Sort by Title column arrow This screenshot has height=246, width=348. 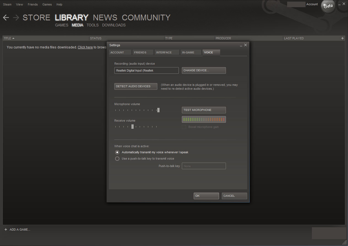coord(13,38)
